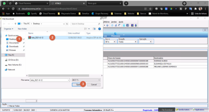The width and height of the screenshot is (209, 112).
Task: Expand the address bar history dropdown
Action: pos(64,24)
